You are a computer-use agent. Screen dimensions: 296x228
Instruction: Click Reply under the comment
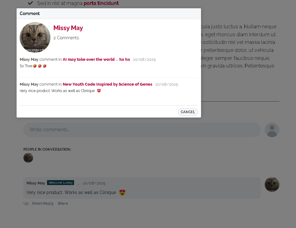(49, 203)
